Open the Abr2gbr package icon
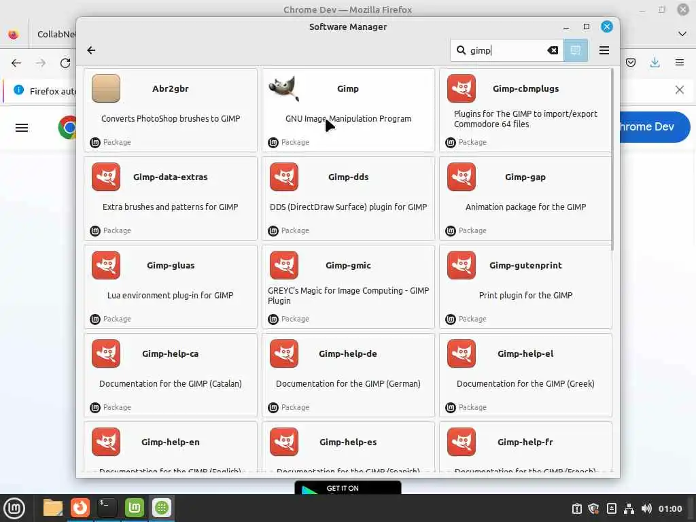The width and height of the screenshot is (696, 522). 105,88
